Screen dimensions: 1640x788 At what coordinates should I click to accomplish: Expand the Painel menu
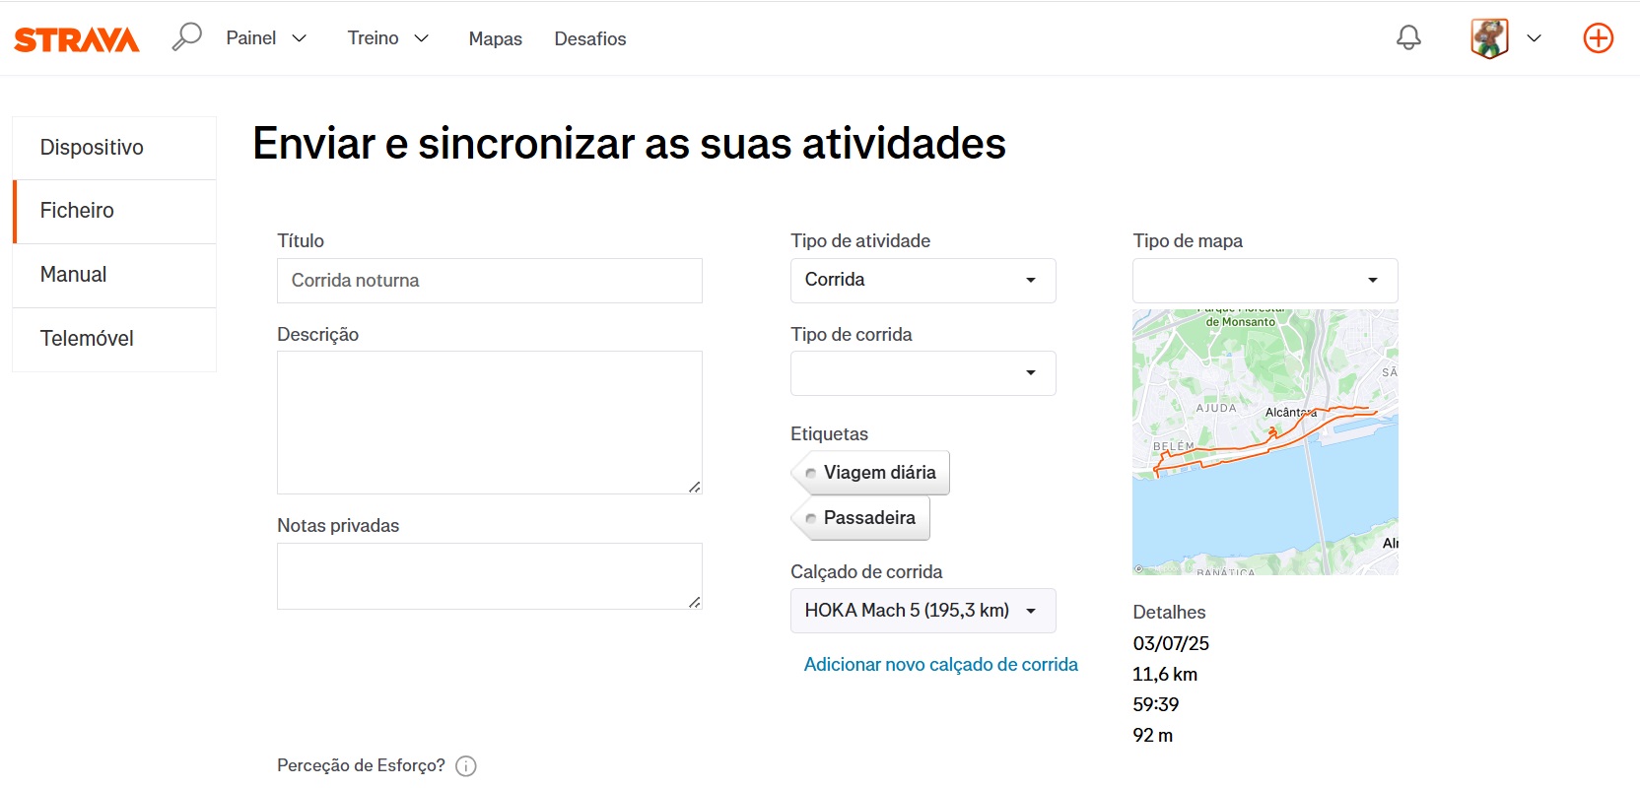[x=266, y=38]
